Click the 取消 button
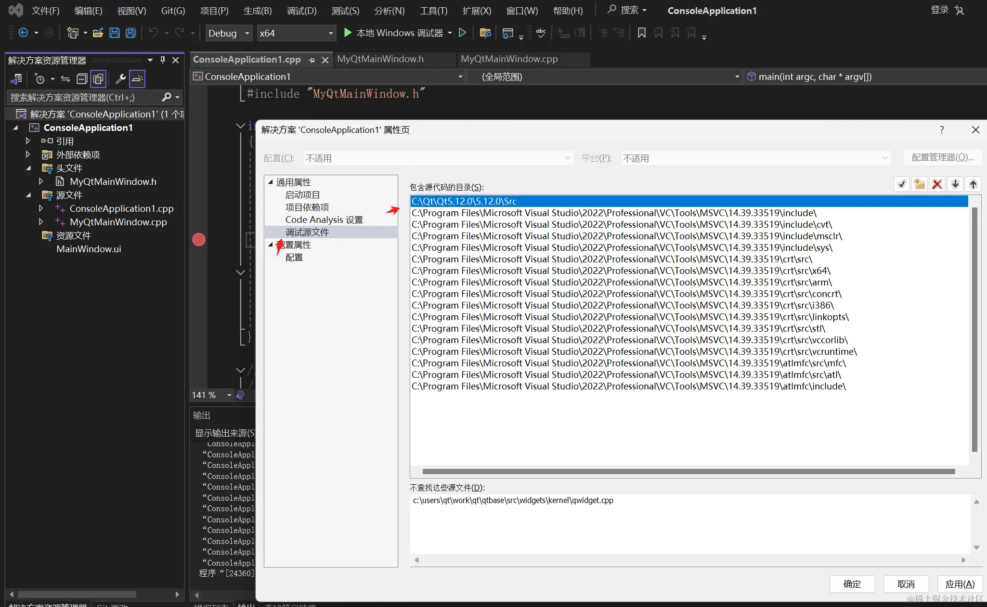The height and width of the screenshot is (607, 987). pos(906,584)
